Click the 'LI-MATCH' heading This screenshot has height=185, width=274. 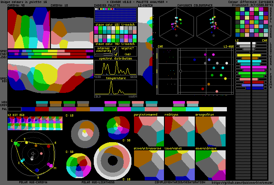[145, 5]
